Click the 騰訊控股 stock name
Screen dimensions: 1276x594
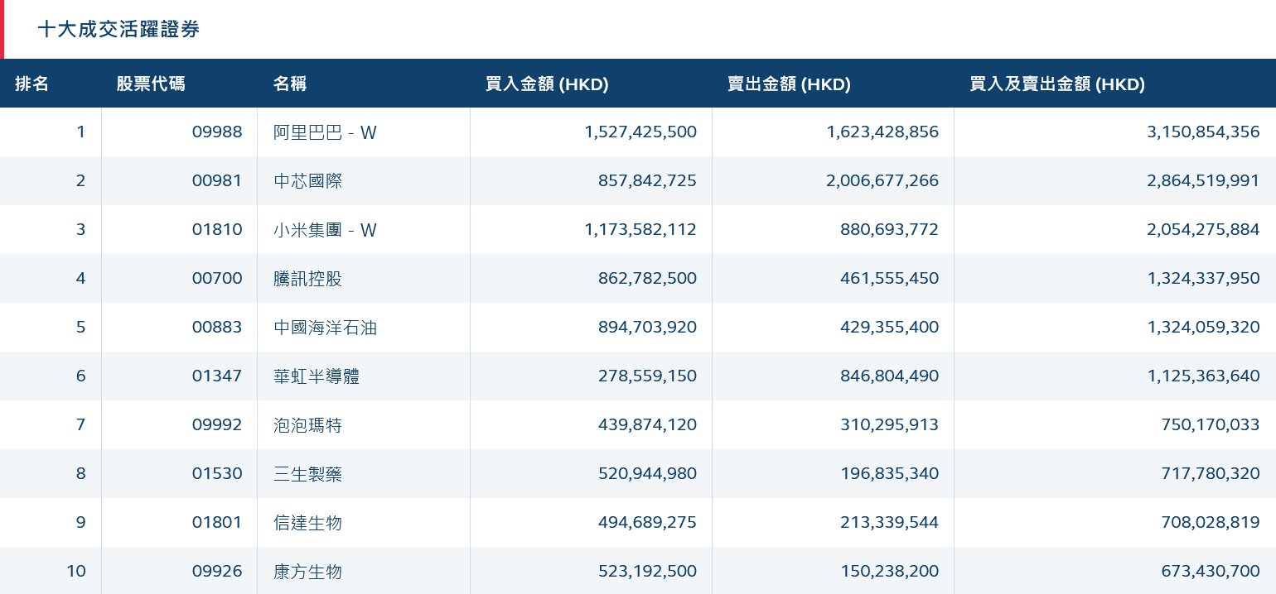tap(307, 279)
